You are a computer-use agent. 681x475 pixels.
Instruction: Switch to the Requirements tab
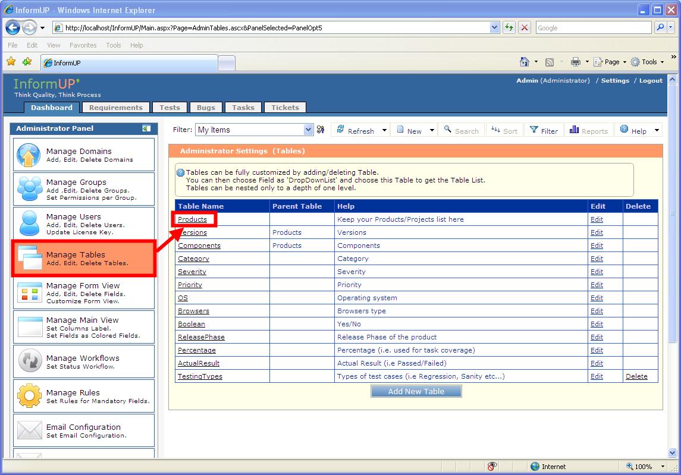pos(115,108)
